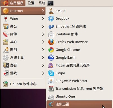Select the 图形 category label
This screenshot has width=113, height=108.
coord(14,50)
